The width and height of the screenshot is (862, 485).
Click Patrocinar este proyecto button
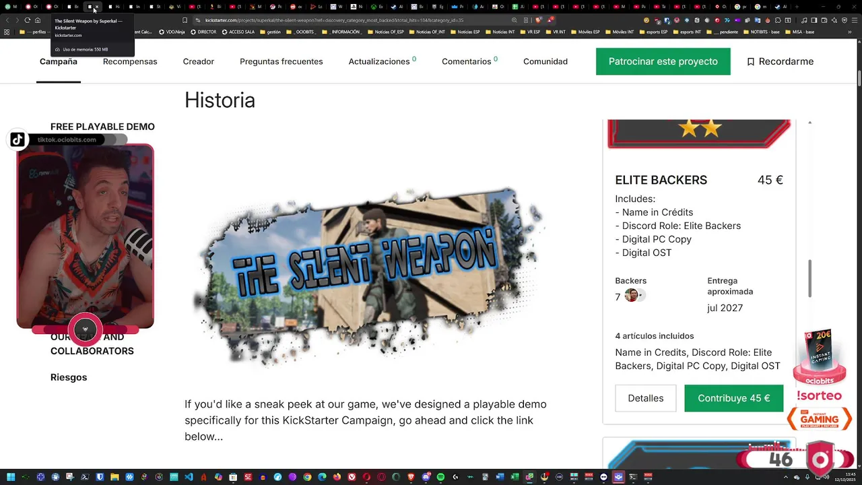[663, 61]
